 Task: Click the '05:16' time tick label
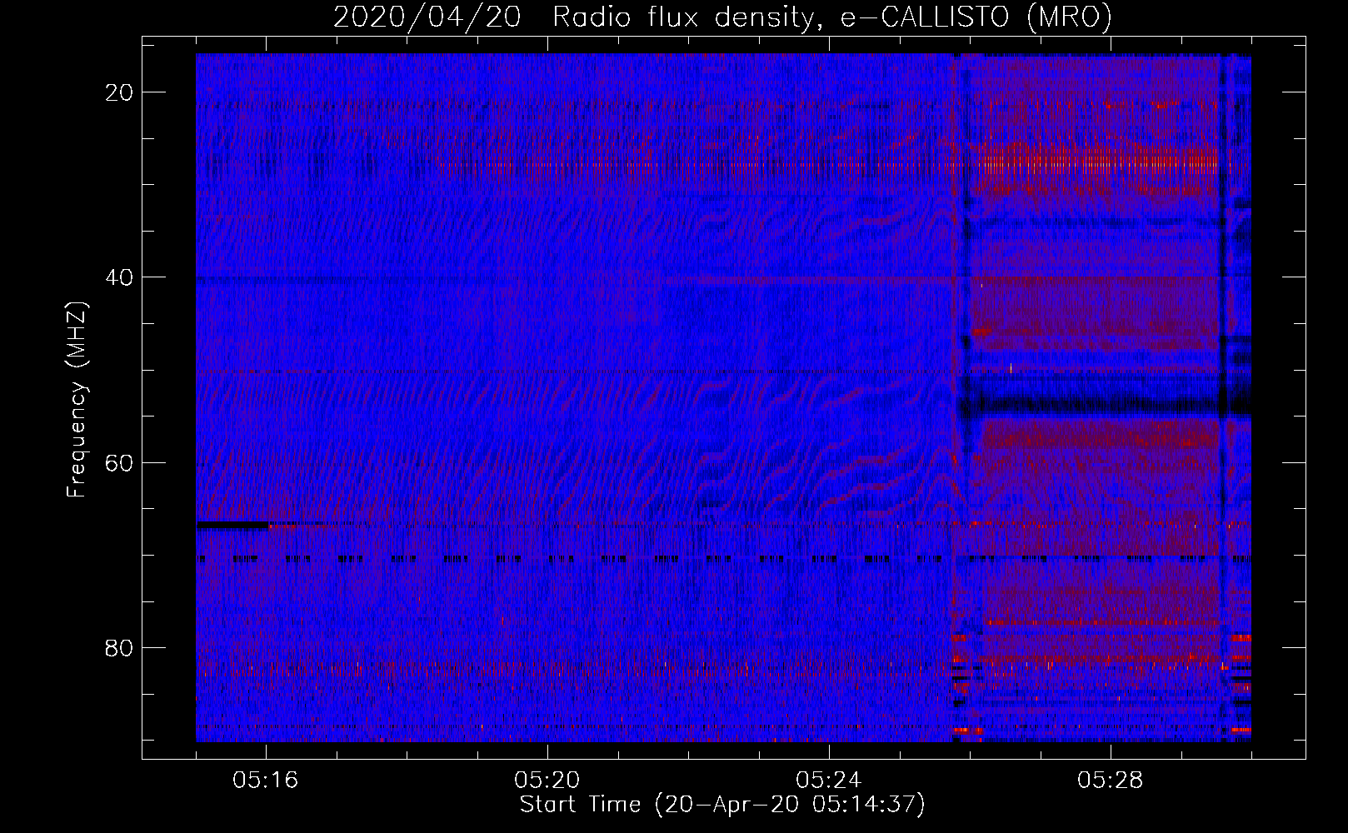click(x=266, y=781)
